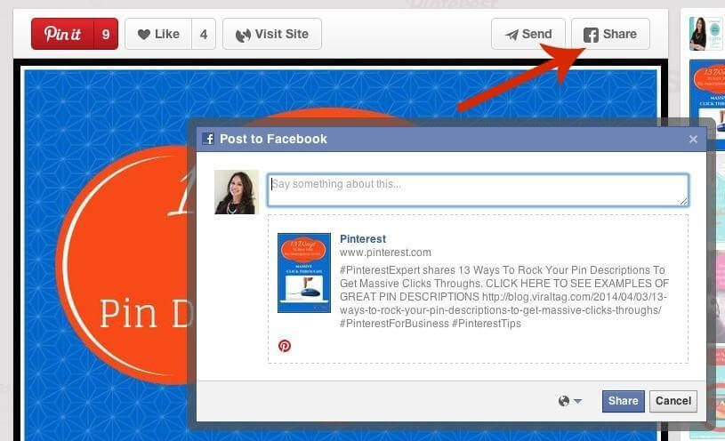Viewport: 725px width, 441px height.
Task: Click Facebook logo in dialog header
Action: 208,139
